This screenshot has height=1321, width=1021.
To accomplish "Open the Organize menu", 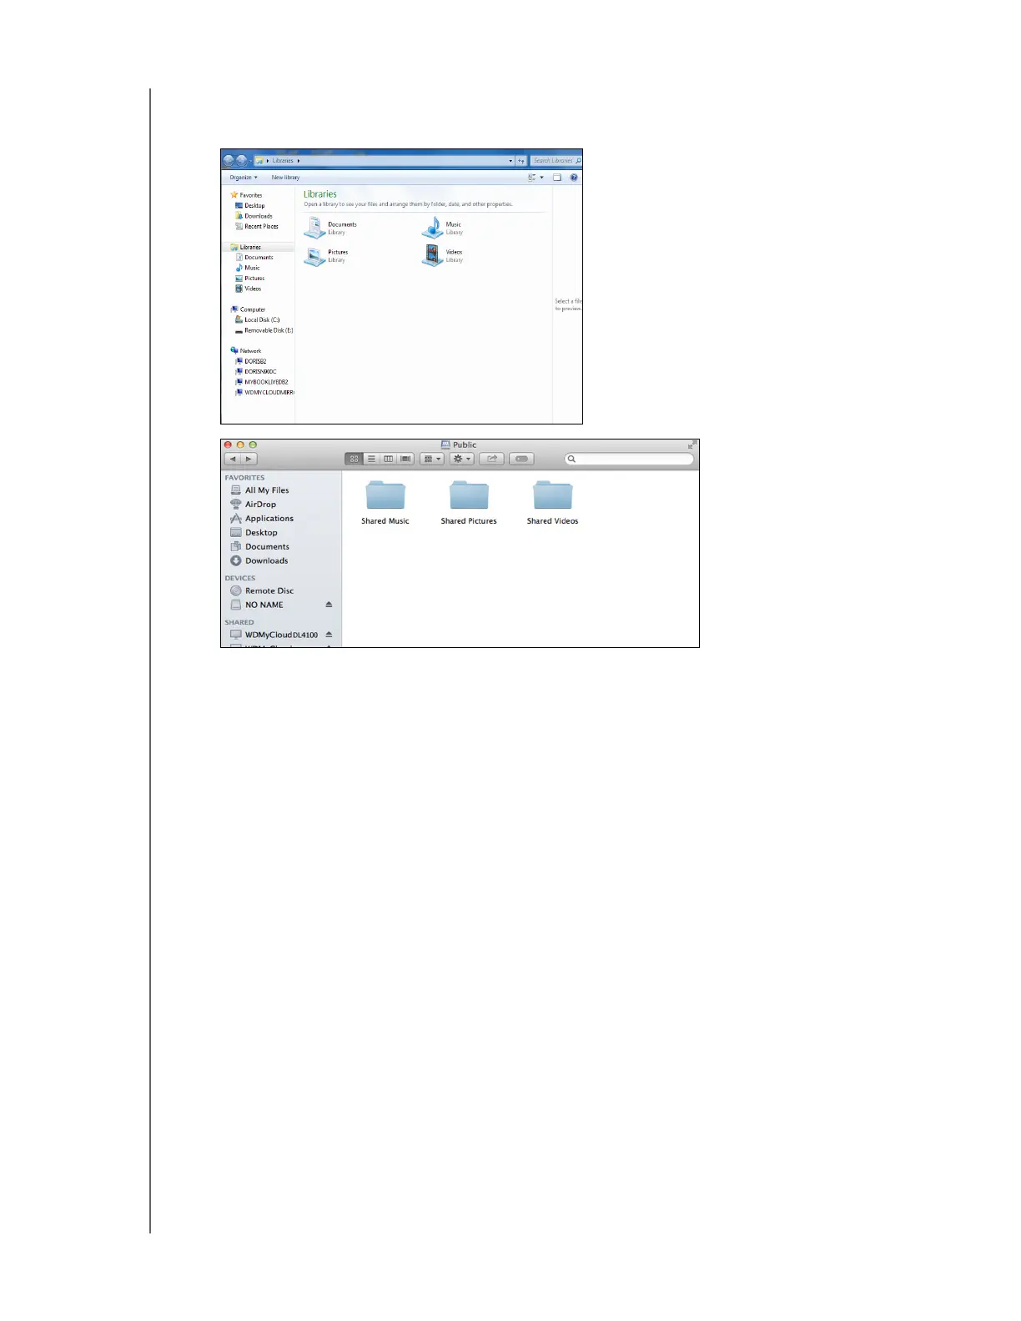I will coord(244,178).
